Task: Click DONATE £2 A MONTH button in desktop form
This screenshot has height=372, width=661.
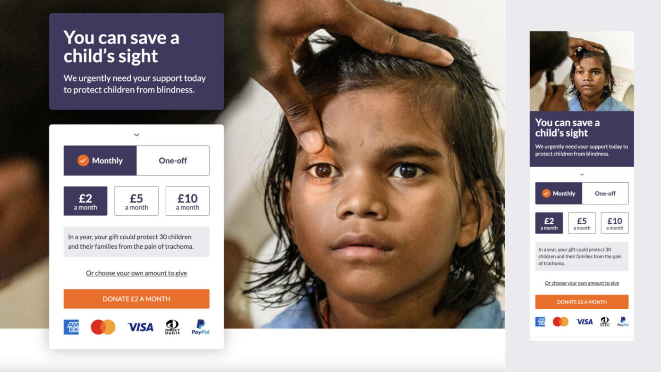Action: [x=136, y=299]
